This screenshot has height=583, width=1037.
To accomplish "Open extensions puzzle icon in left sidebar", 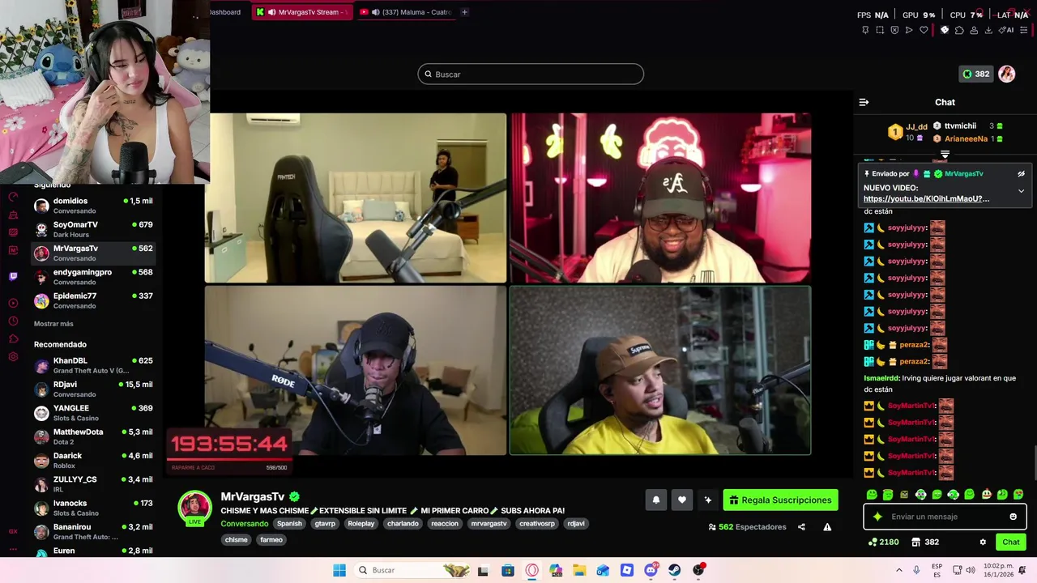I will point(13,338).
